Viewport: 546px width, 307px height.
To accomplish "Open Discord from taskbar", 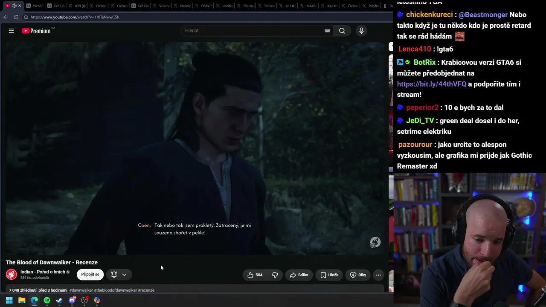I will pyautogui.click(x=72, y=300).
